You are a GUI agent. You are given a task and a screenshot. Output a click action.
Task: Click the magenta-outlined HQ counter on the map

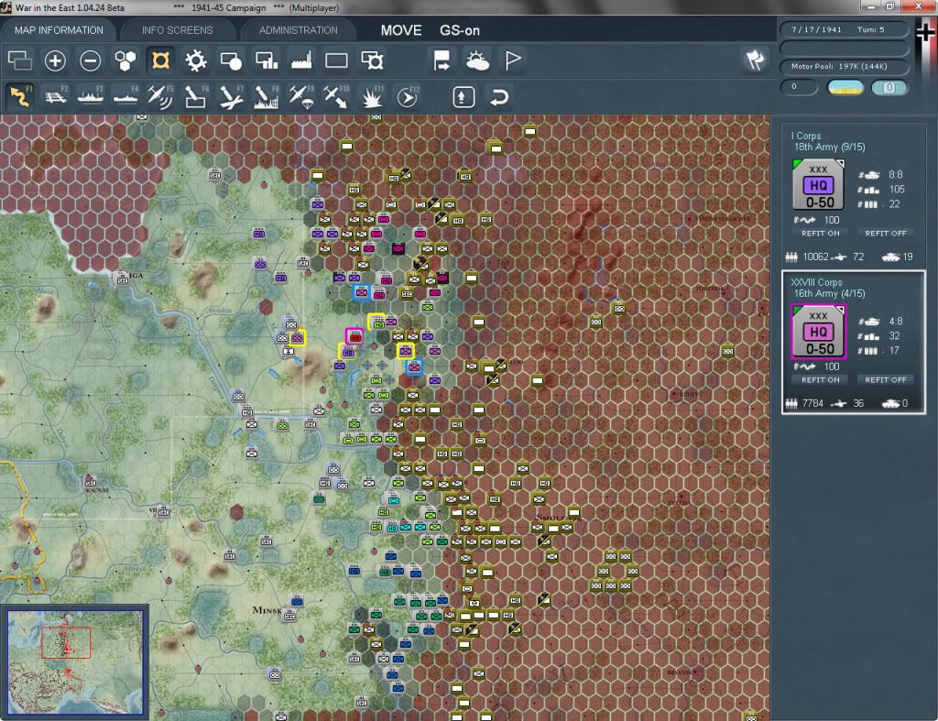[354, 337]
